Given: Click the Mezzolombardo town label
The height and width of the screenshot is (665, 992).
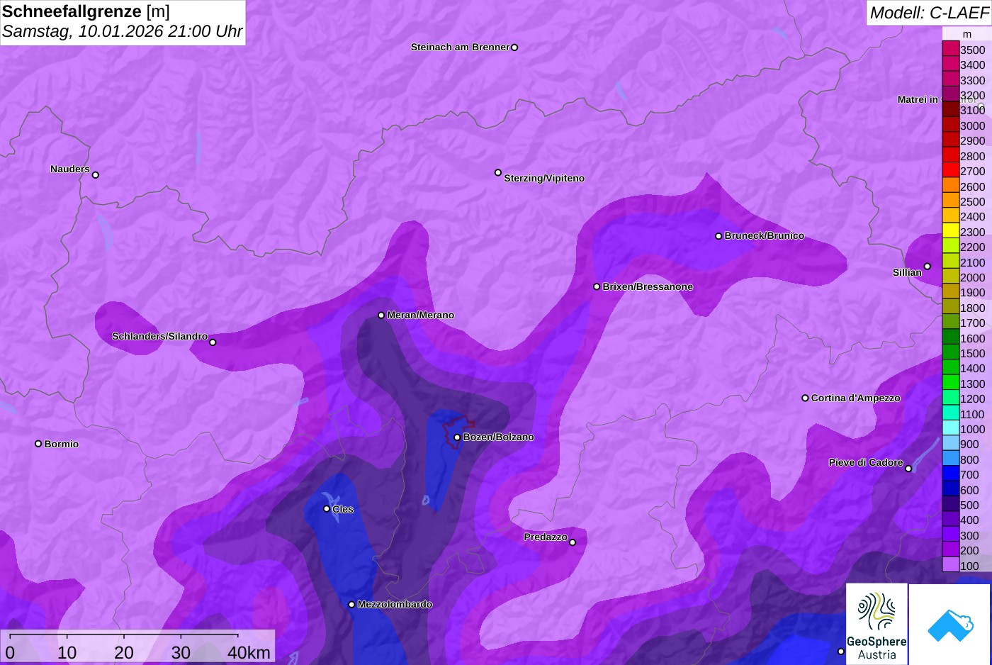Looking at the screenshot, I should pyautogui.click(x=395, y=605).
